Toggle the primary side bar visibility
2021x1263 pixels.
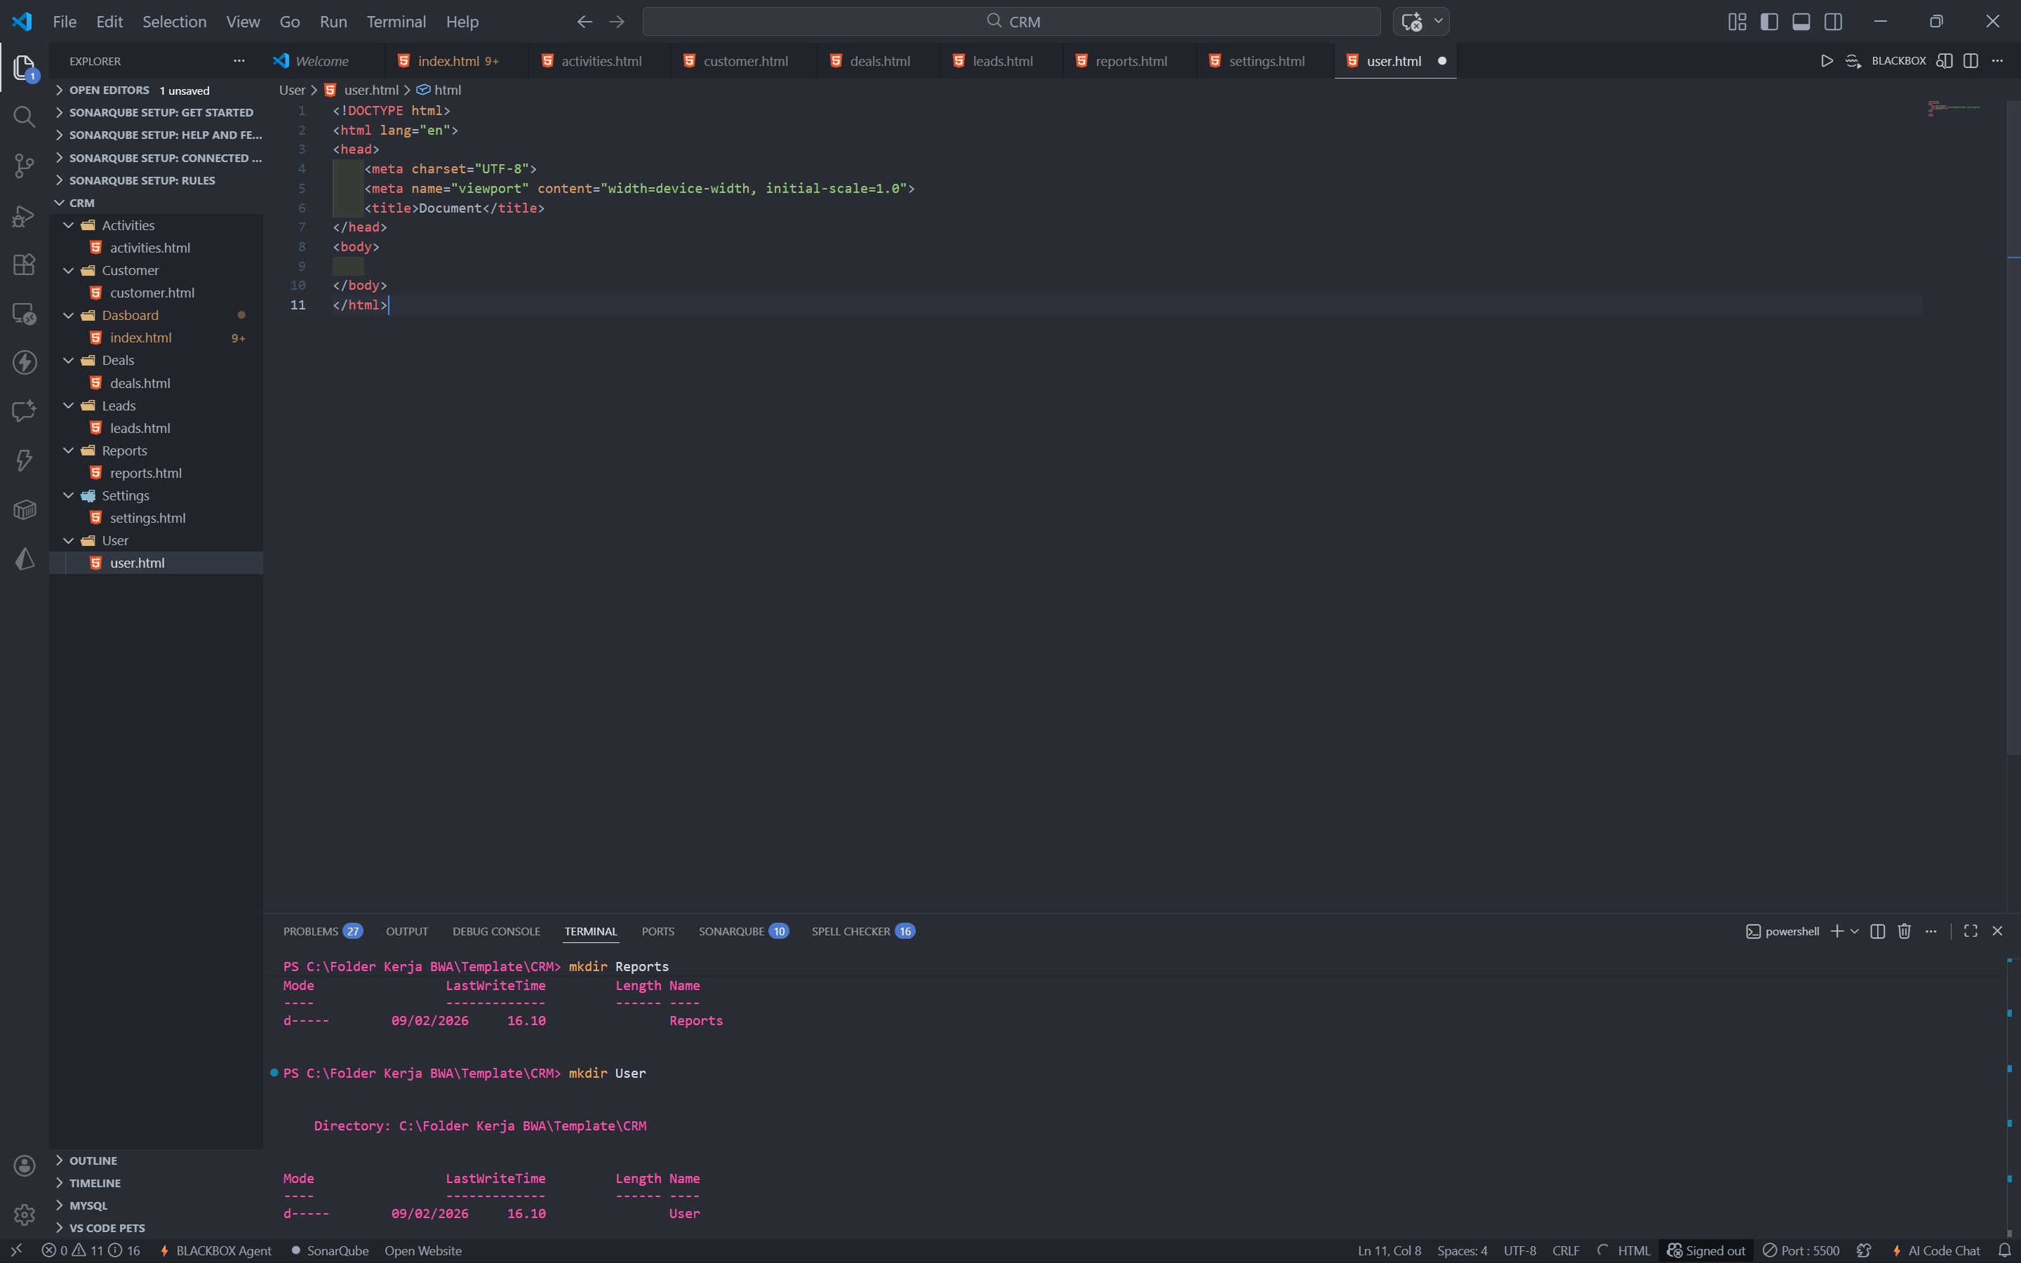click(1769, 22)
